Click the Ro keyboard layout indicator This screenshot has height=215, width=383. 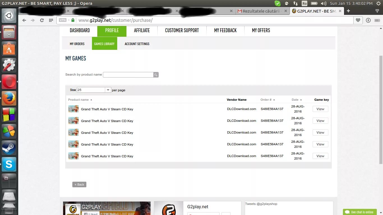point(304,3)
